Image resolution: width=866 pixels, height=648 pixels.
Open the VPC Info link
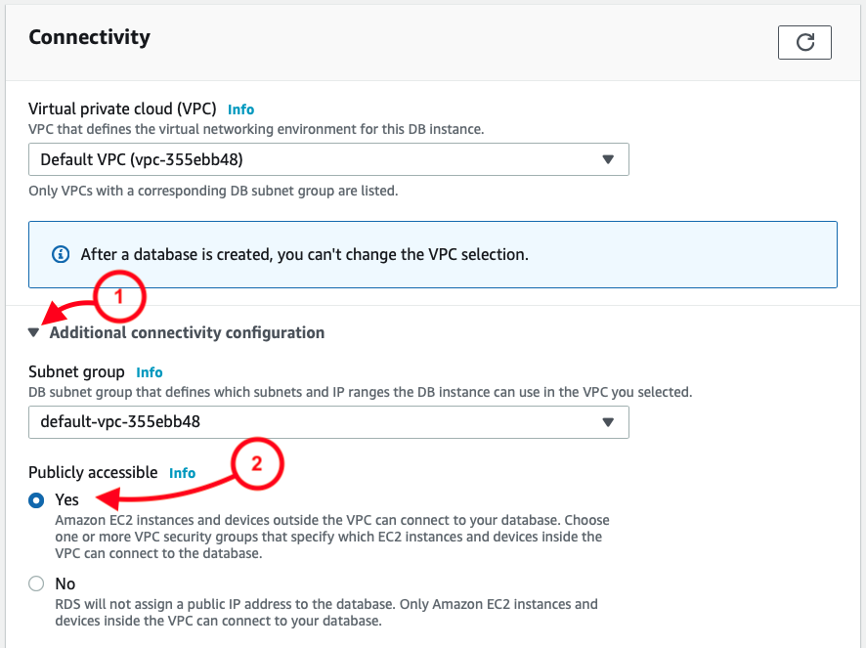240,109
